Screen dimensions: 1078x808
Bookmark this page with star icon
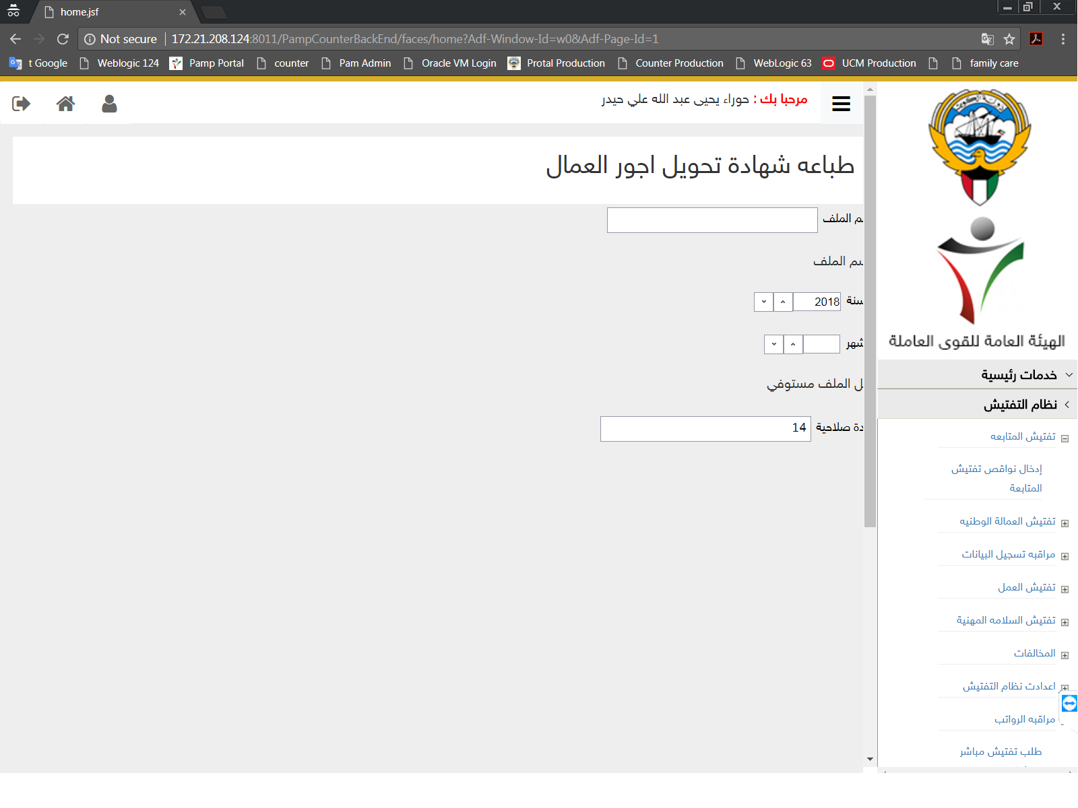coord(1009,39)
